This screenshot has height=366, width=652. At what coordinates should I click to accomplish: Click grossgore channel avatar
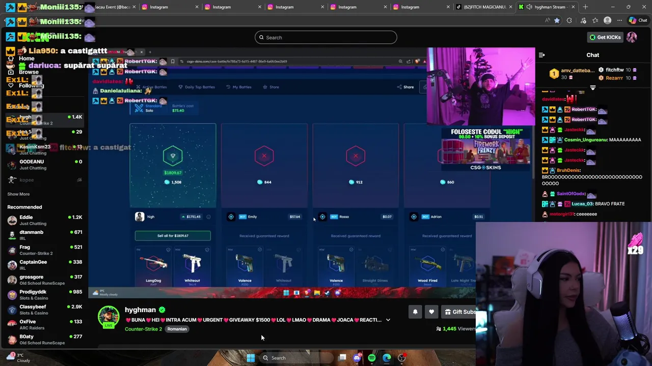[12, 280]
